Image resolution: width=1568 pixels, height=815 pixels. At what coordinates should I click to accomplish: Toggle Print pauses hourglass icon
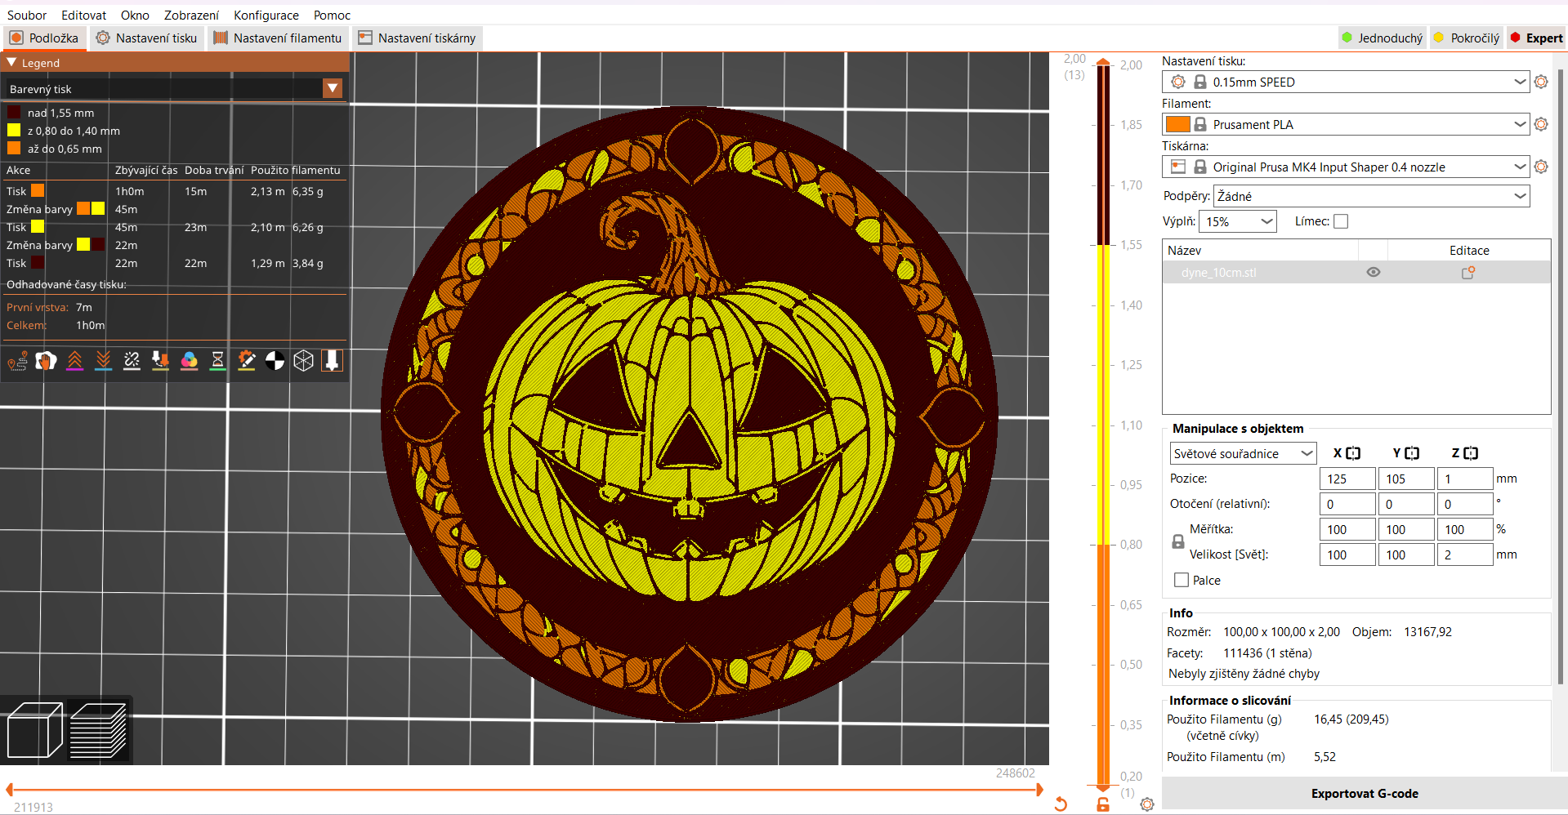click(x=217, y=361)
